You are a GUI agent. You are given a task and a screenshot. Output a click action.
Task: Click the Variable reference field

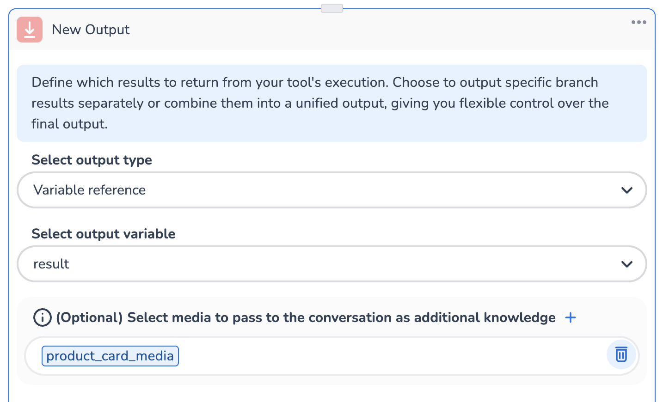[x=331, y=190]
